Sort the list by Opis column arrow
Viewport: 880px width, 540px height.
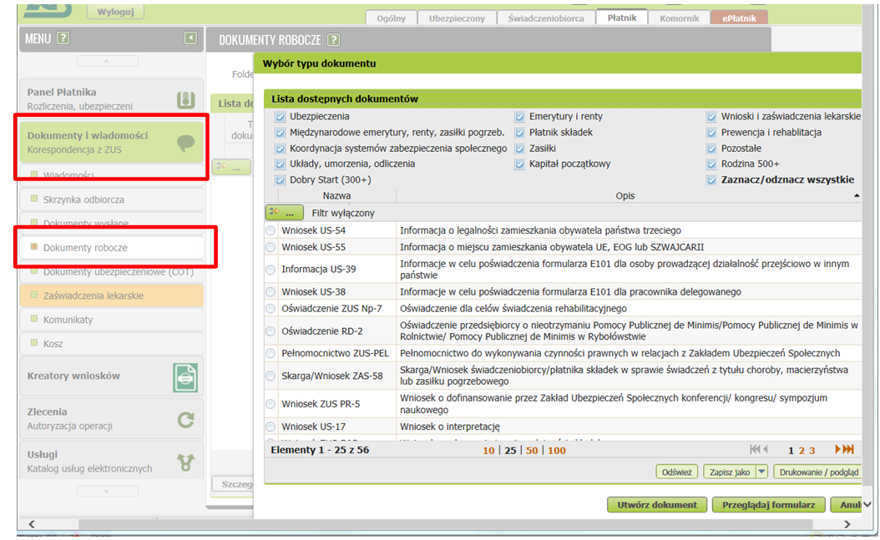pyautogui.click(x=856, y=195)
